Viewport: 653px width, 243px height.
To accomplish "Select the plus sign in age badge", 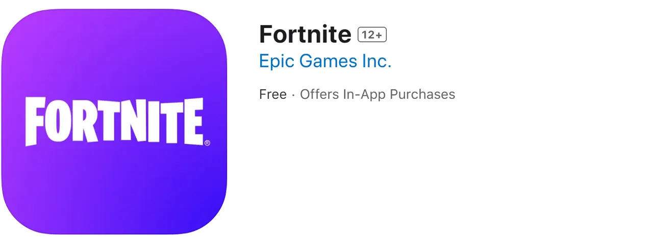I will tap(379, 35).
